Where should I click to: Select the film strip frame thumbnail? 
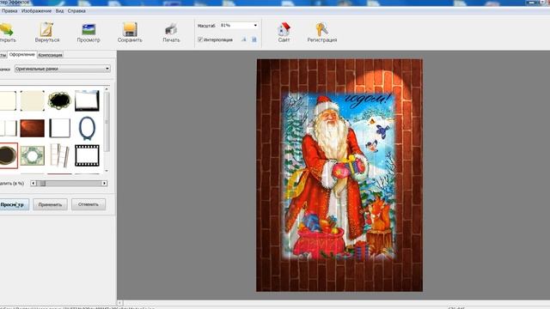pos(87,155)
